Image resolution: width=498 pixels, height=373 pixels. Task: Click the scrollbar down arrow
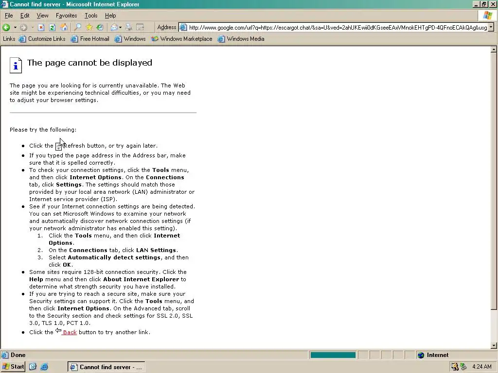coord(494,345)
